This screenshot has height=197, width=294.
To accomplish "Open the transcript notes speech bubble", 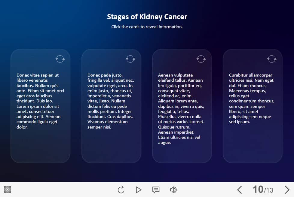I will (156, 190).
